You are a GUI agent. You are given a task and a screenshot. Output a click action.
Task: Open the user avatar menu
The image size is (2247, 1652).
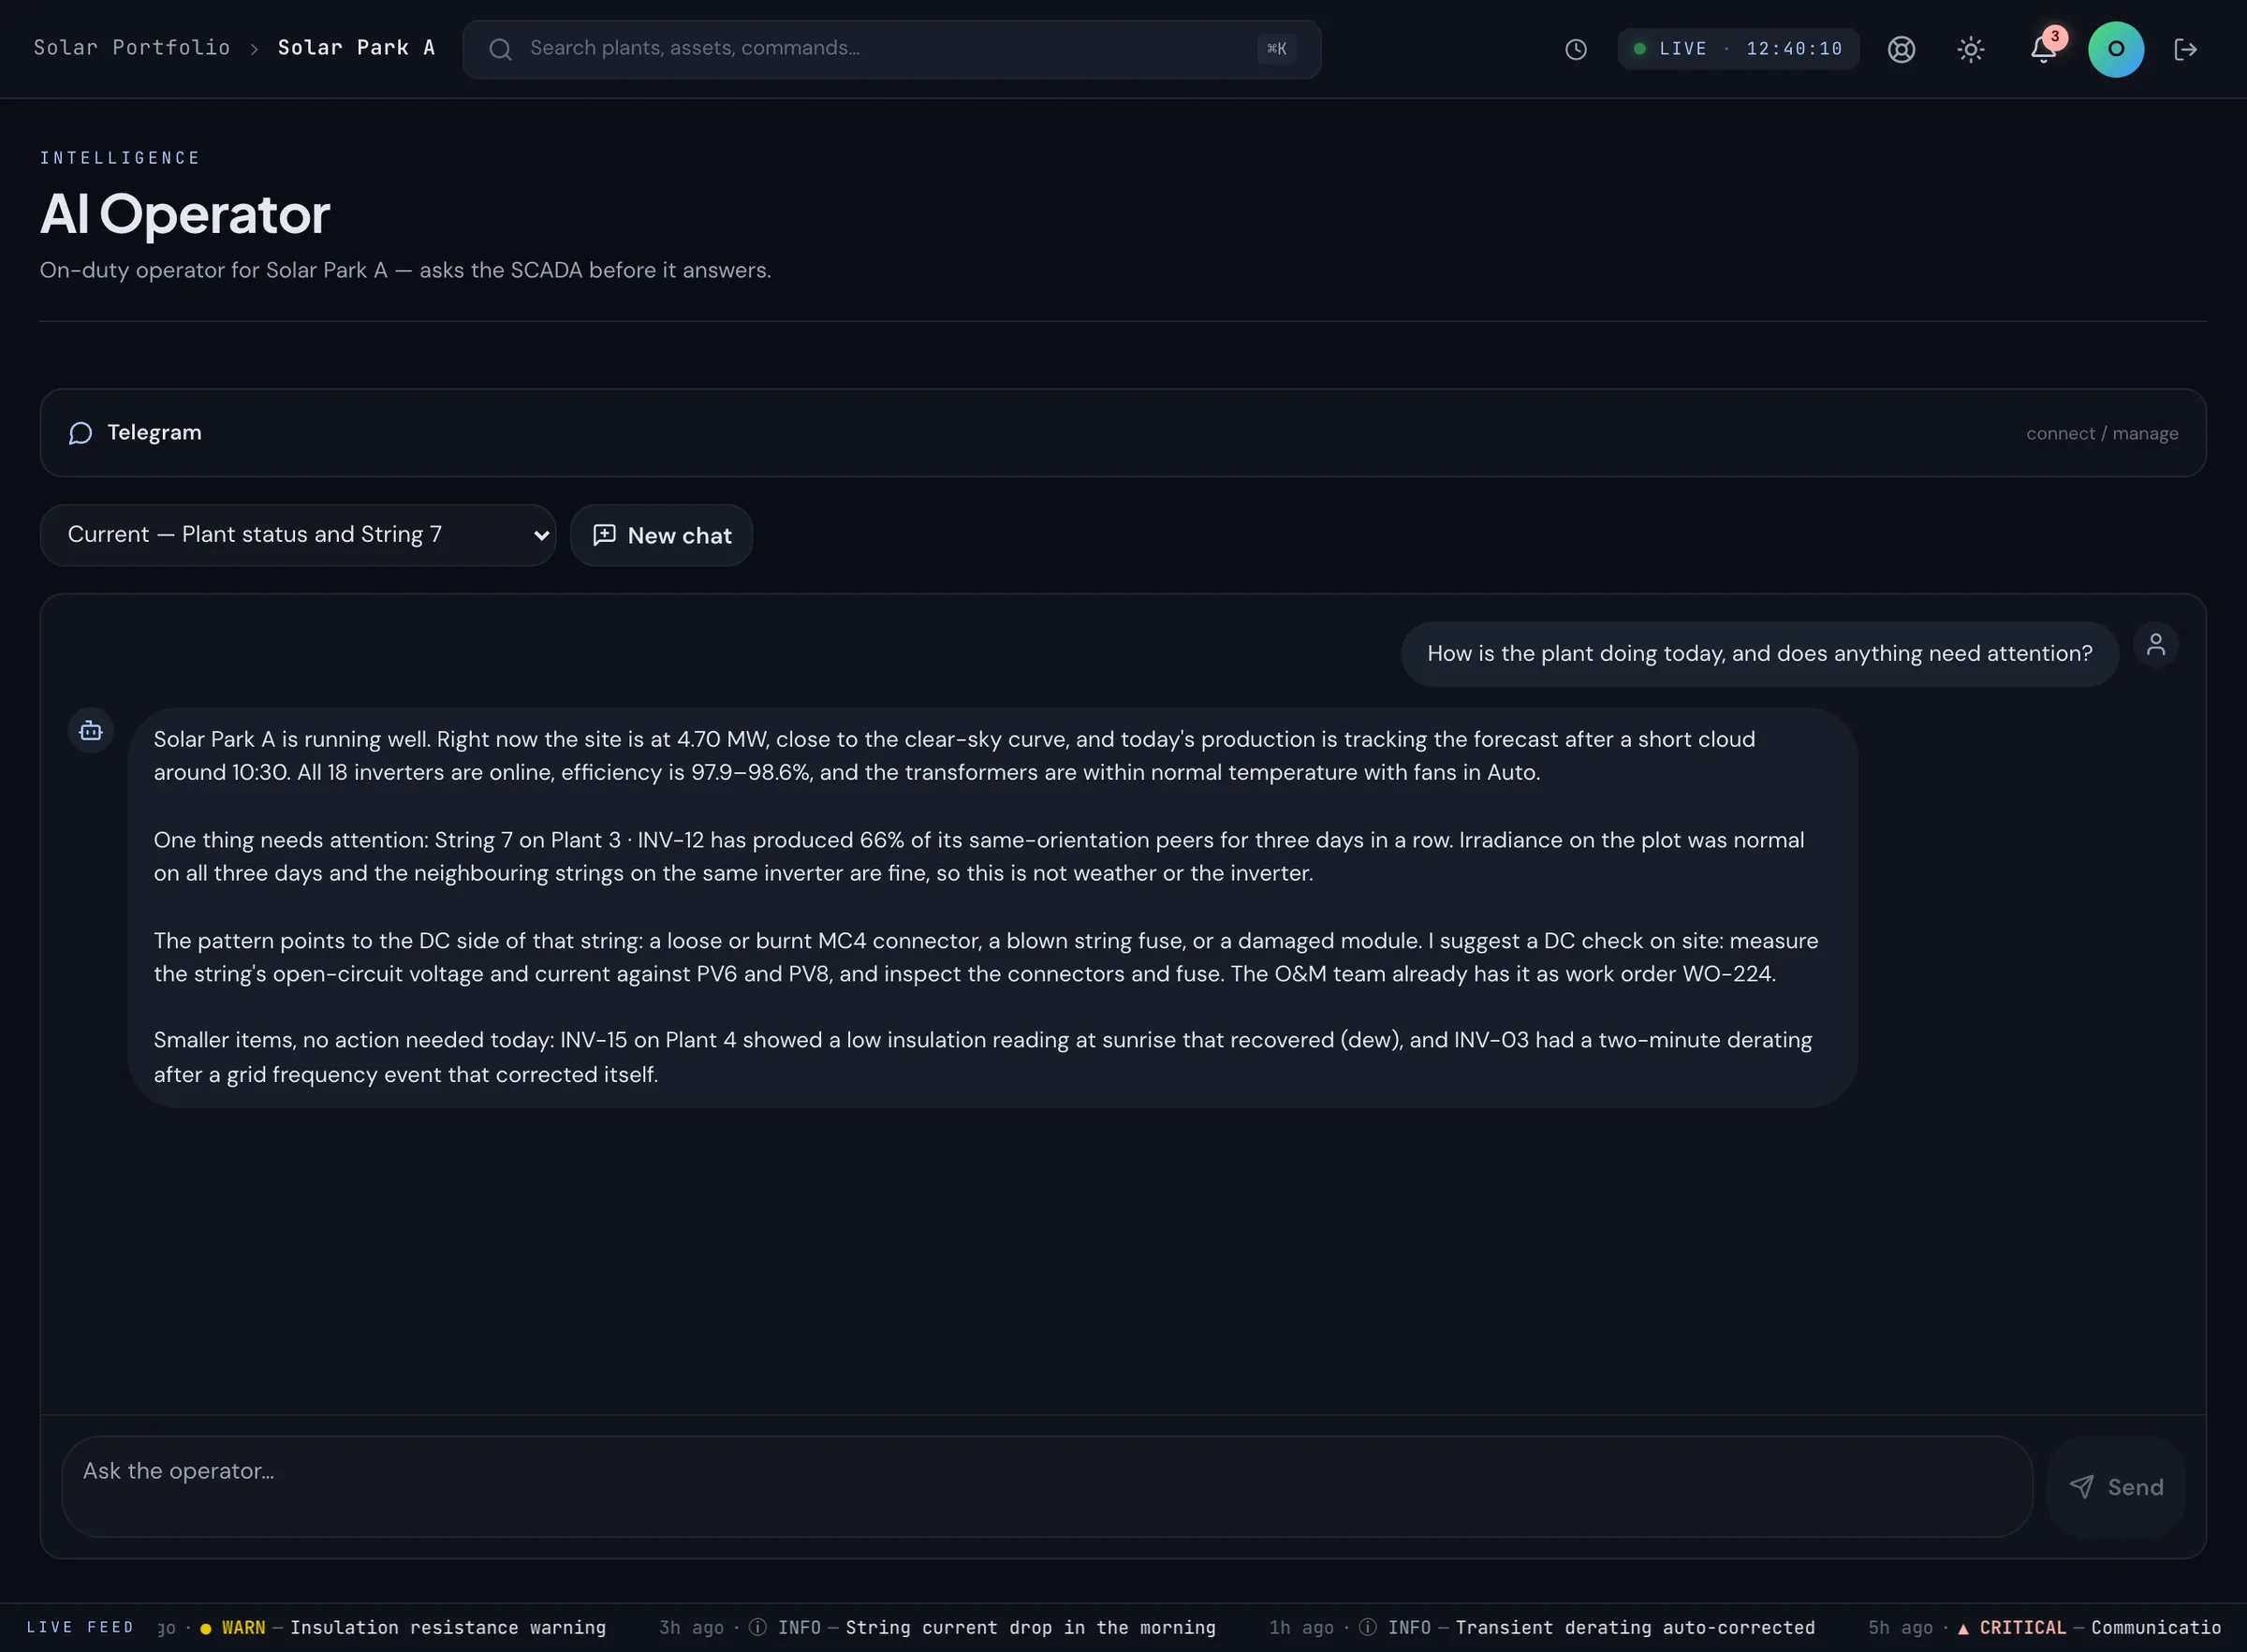pos(2116,49)
